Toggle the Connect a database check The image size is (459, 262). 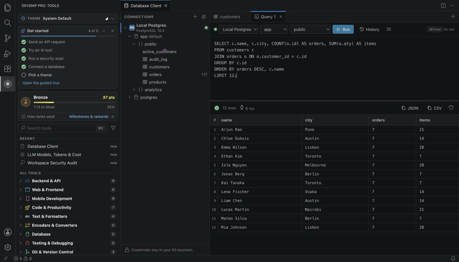pos(24,67)
